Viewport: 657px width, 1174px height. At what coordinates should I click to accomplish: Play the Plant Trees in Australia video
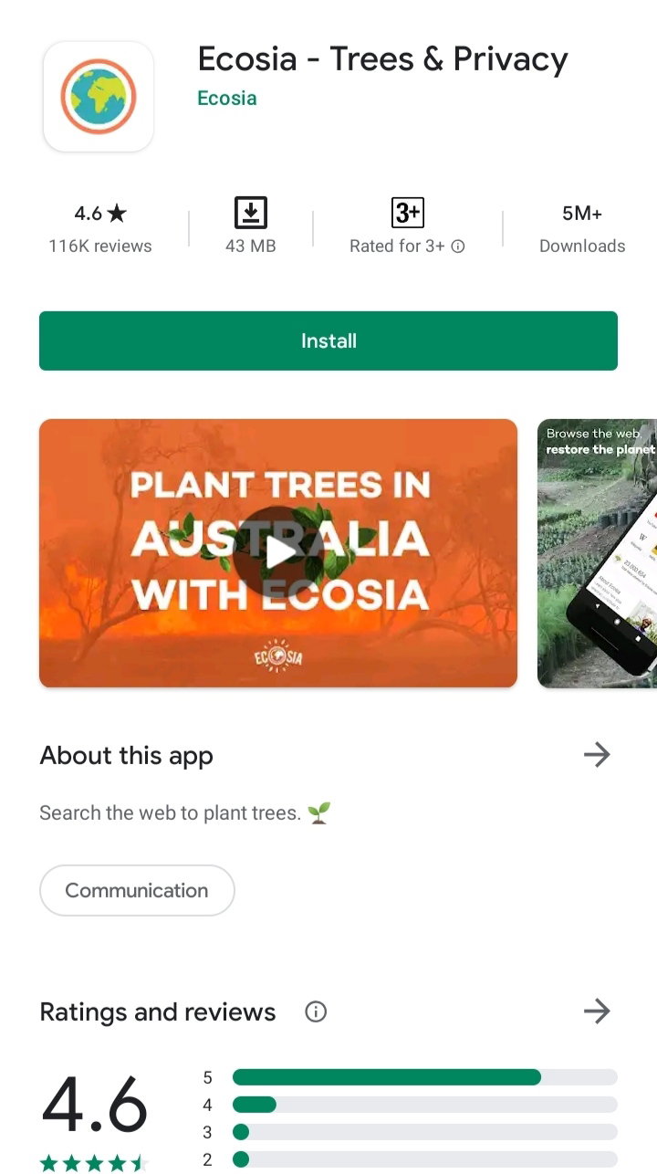pyautogui.click(x=278, y=551)
